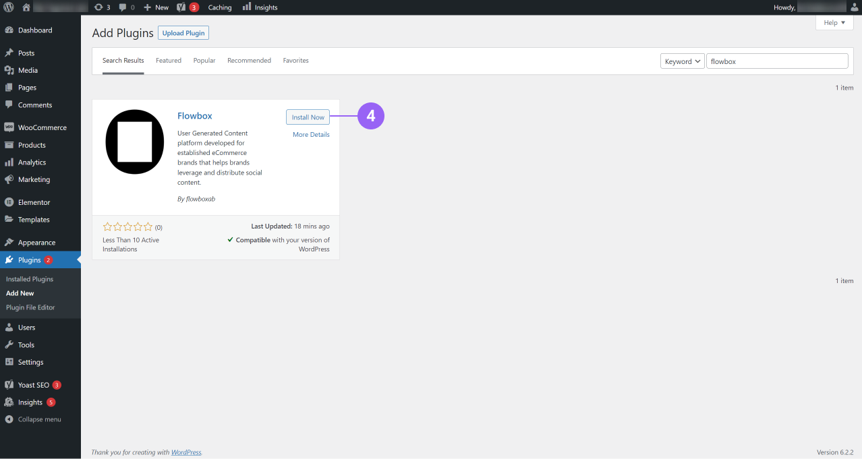
Task: Switch to the Popular tab
Action: click(x=204, y=61)
